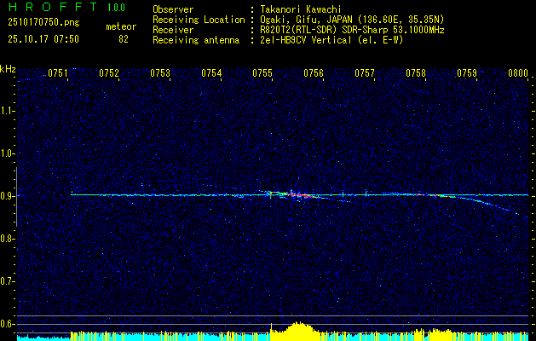The height and width of the screenshot is (341, 536).
Task: Click time marker 0751
Action: tap(57, 72)
